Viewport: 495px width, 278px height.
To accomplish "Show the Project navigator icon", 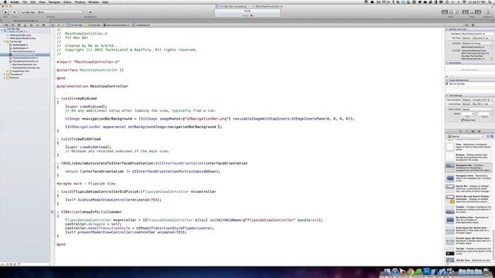I will click(x=7, y=25).
